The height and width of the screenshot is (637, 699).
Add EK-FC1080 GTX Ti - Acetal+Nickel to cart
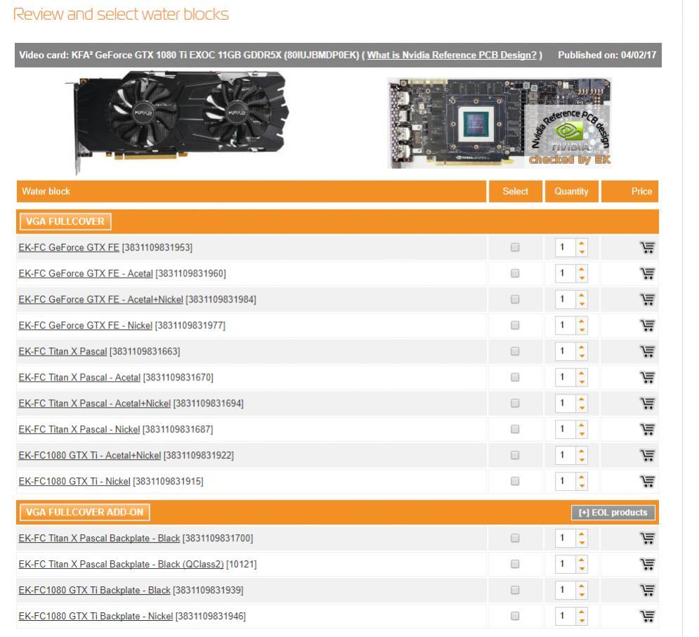pos(647,455)
